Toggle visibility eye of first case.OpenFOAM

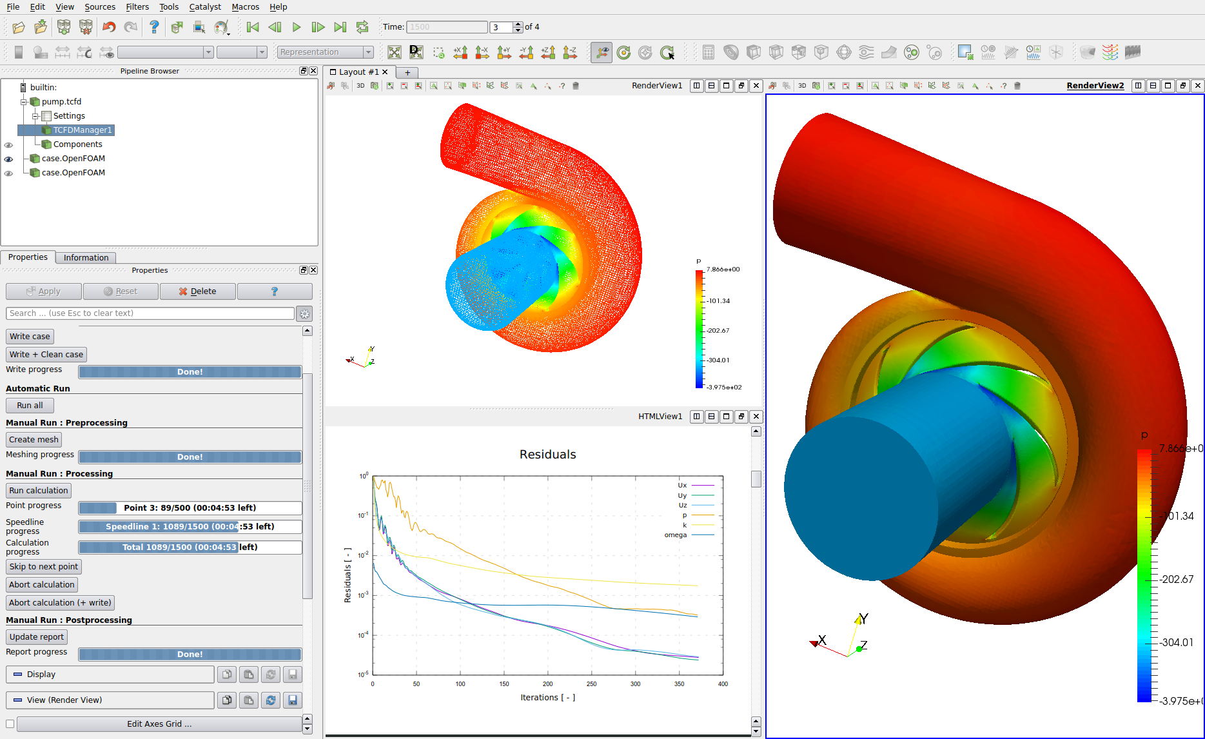pyautogui.click(x=8, y=159)
